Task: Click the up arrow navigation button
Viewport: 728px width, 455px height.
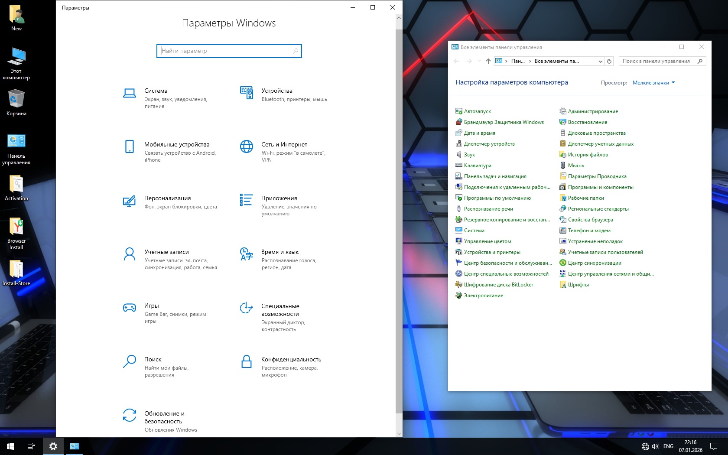Action: (x=488, y=61)
